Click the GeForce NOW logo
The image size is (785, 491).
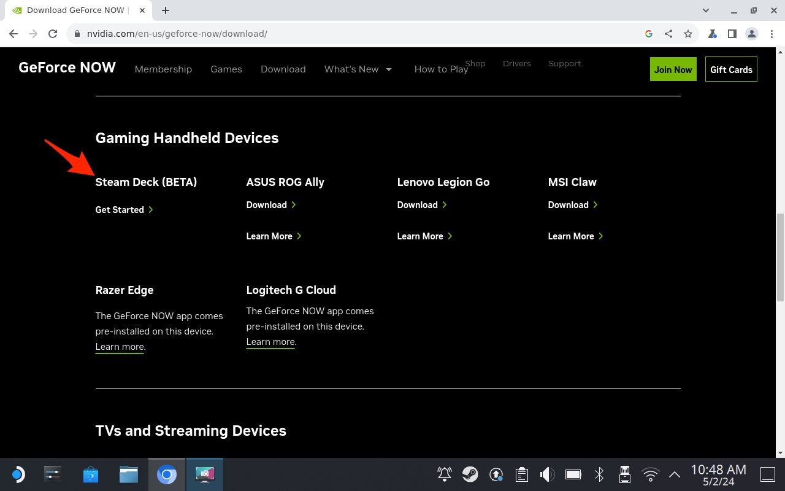click(67, 68)
